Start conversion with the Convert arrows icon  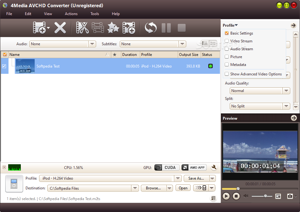151,28
